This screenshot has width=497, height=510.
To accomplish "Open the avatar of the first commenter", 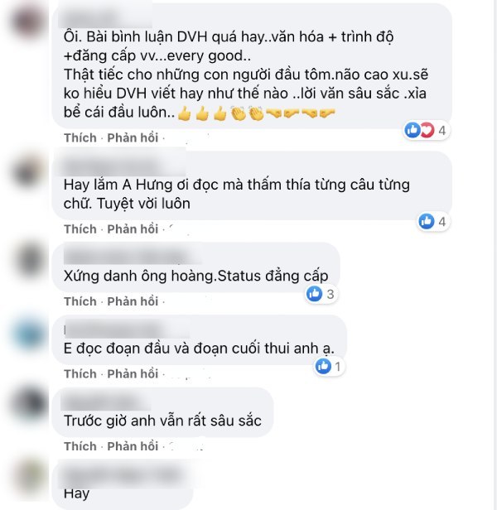I will (x=28, y=23).
